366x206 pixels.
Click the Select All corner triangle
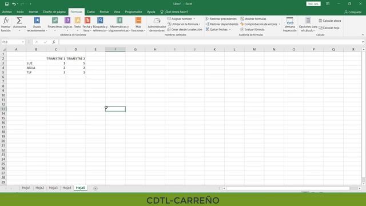pyautogui.click(x=4, y=49)
